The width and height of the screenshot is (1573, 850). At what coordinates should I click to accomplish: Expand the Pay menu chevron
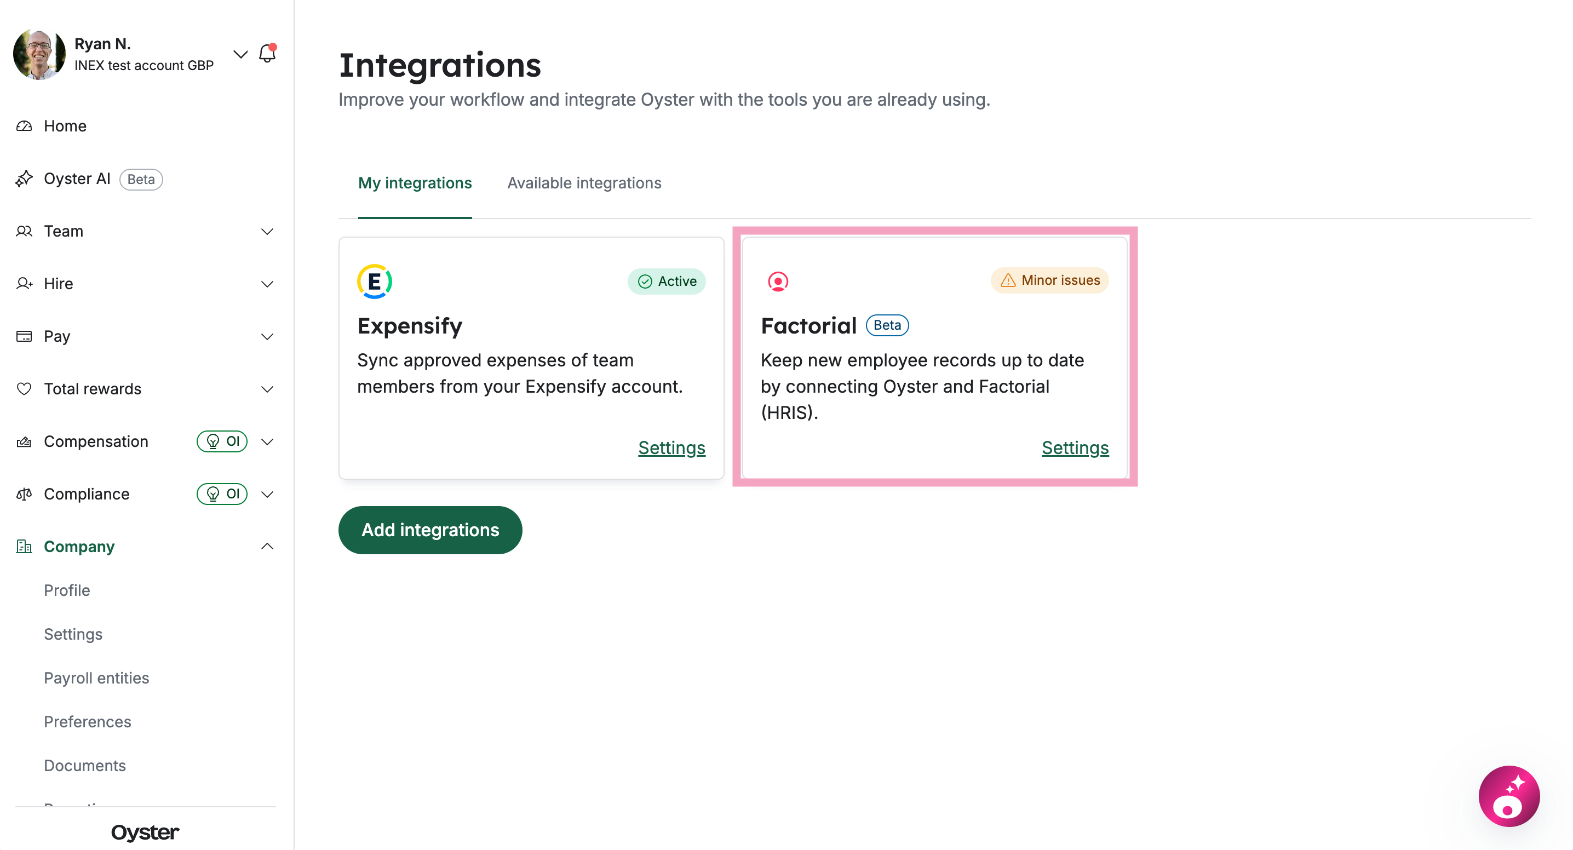(x=267, y=336)
